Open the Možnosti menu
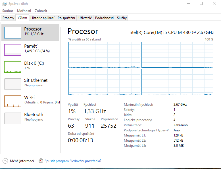Image resolution: width=221 pixels, height=169 pixels. (24, 11)
